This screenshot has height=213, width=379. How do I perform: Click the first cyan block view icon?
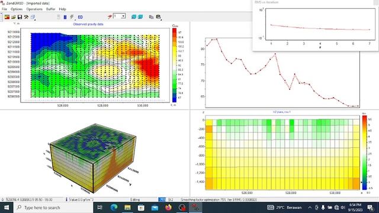coord(134,17)
